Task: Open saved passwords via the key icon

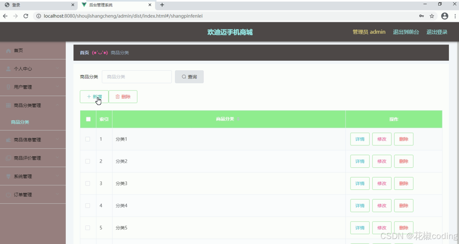Action: pos(421,16)
